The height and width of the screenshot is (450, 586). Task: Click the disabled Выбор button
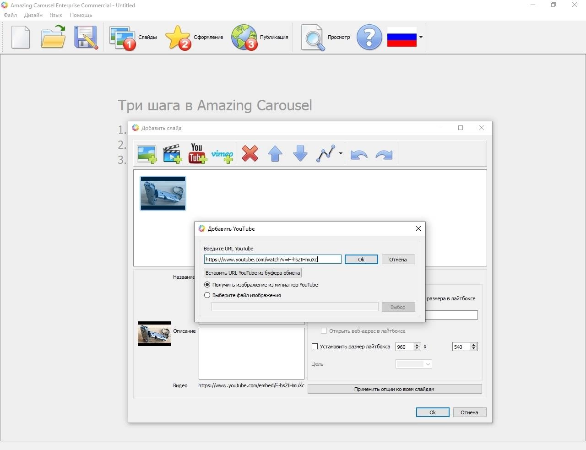398,307
